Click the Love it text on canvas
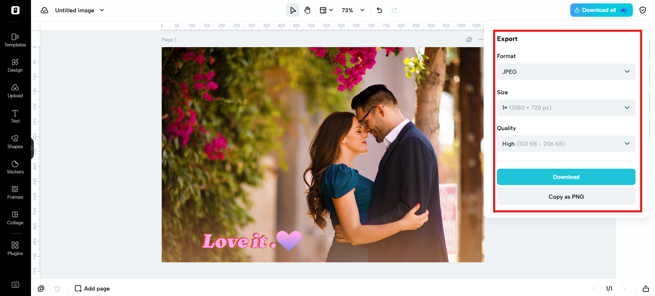The height and width of the screenshot is (296, 655). (x=239, y=241)
